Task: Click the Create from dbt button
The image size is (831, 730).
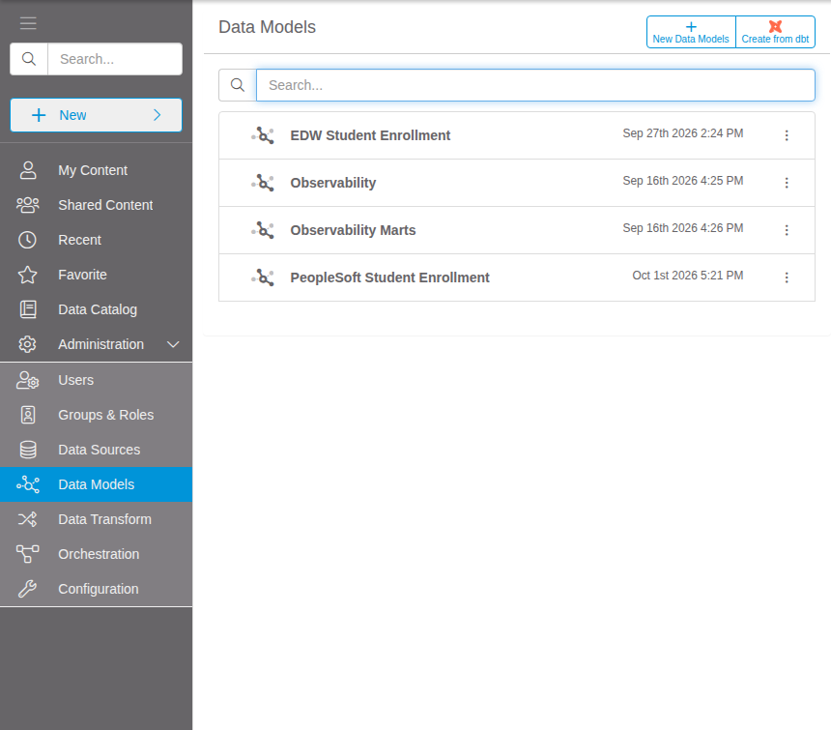Action: coord(775,32)
